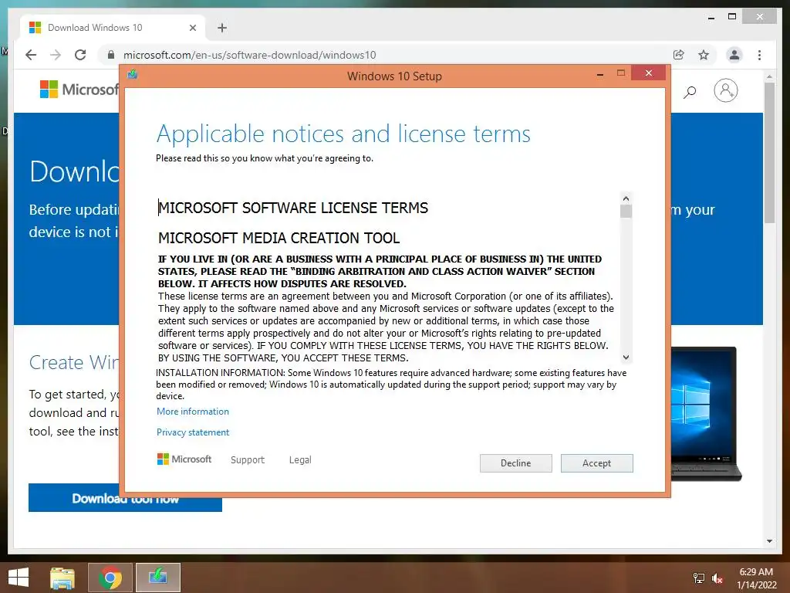Open Chrome three-dot menu
This screenshot has width=790, height=593.
tap(759, 55)
